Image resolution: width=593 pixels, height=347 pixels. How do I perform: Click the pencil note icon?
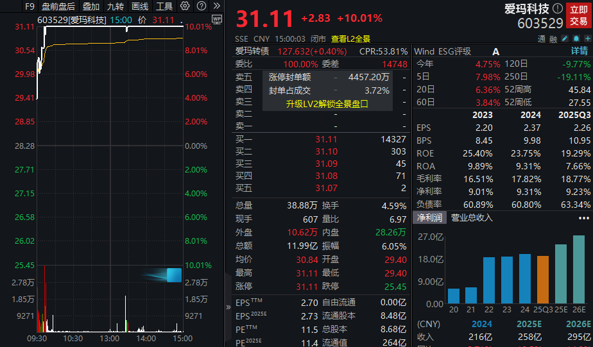565,38
